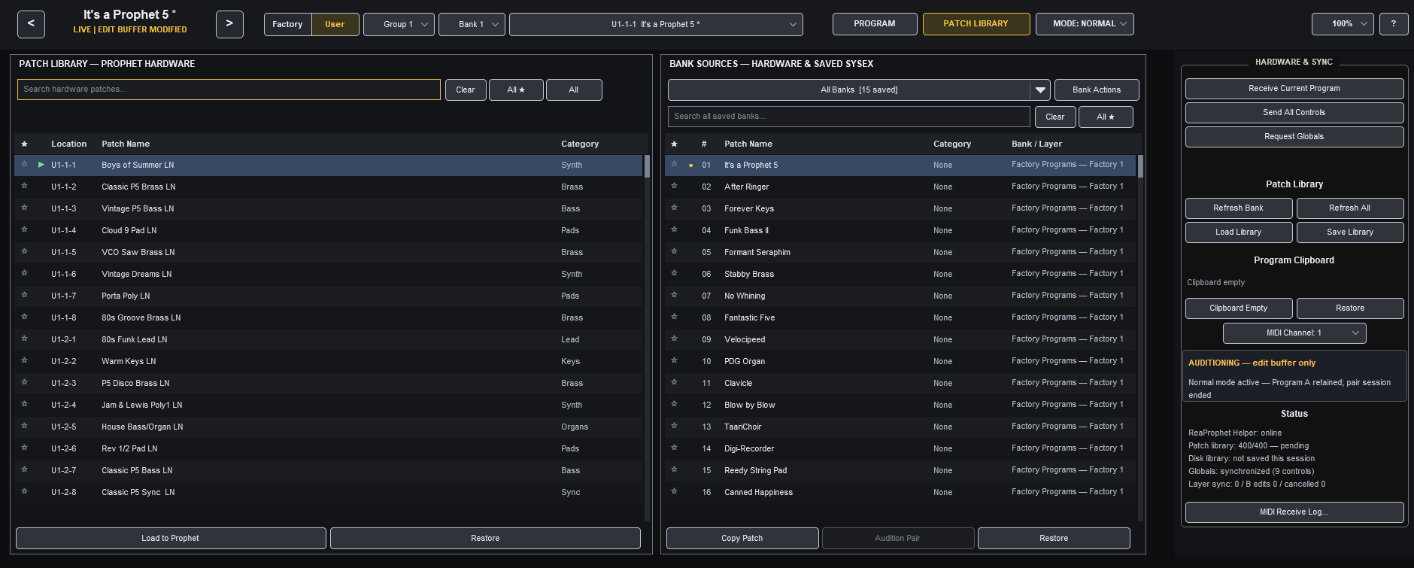Open the 100% zoom dropdown
The image size is (1414, 568).
(x=1343, y=24)
